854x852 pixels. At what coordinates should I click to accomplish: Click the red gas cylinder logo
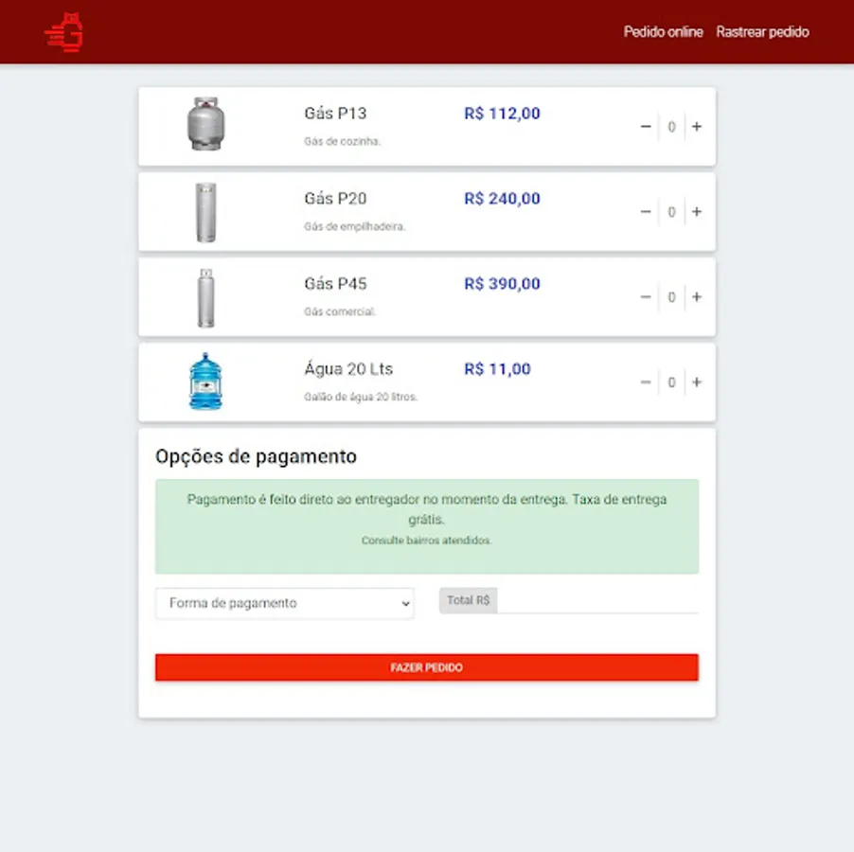point(63,32)
